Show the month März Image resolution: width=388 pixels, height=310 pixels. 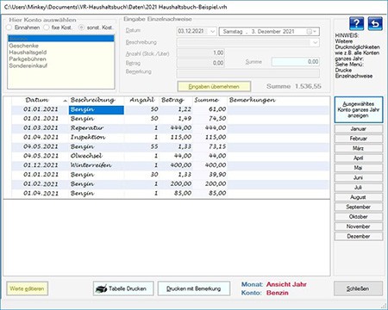click(359, 148)
